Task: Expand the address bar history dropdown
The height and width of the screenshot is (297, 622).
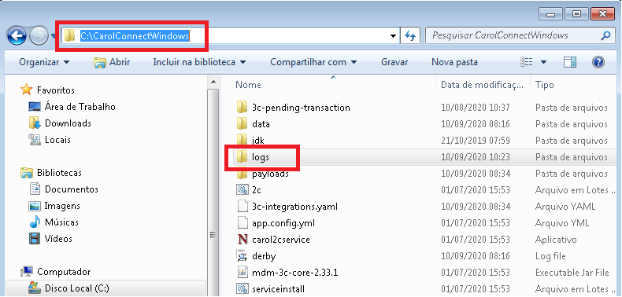Action: coord(393,36)
